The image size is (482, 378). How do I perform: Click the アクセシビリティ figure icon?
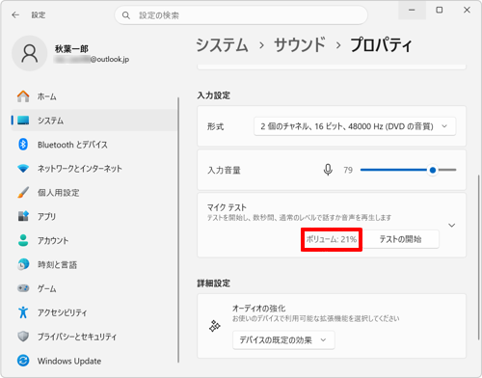click(x=23, y=312)
